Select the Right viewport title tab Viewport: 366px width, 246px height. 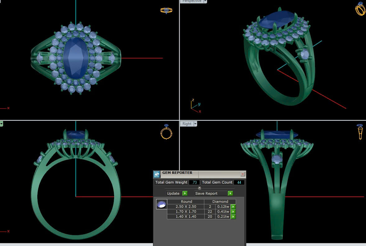(187, 124)
